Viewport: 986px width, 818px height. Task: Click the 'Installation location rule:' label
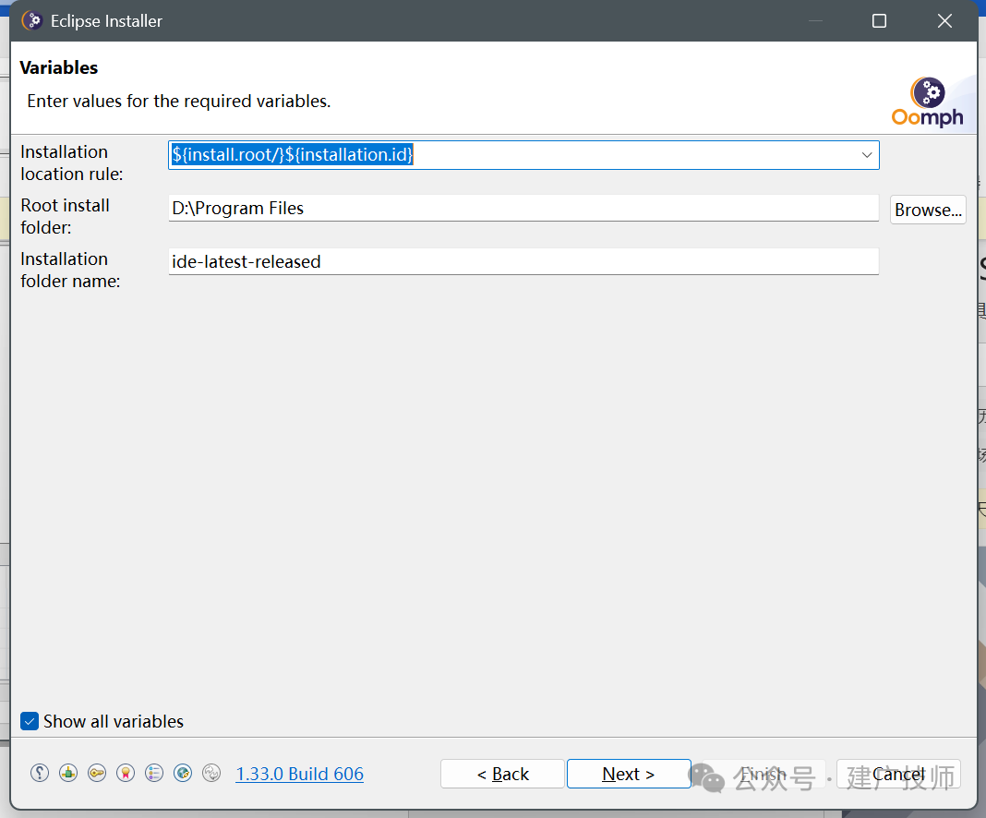tap(72, 162)
